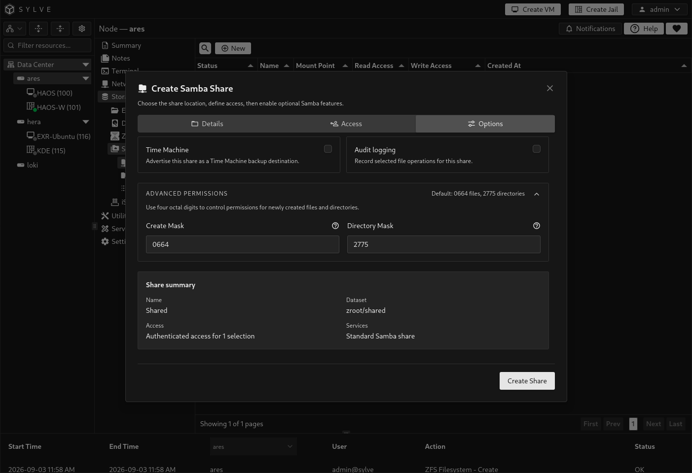Open the sidebar settings gear icon
The height and width of the screenshot is (473, 692).
pos(82,29)
